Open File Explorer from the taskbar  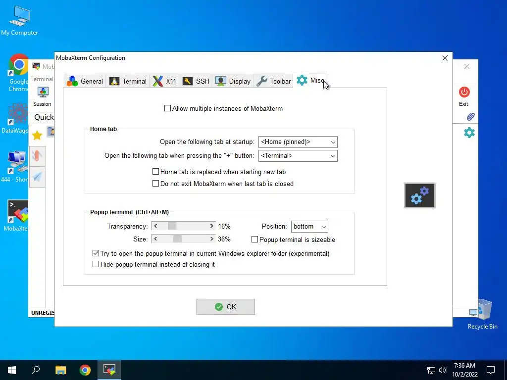click(60, 370)
